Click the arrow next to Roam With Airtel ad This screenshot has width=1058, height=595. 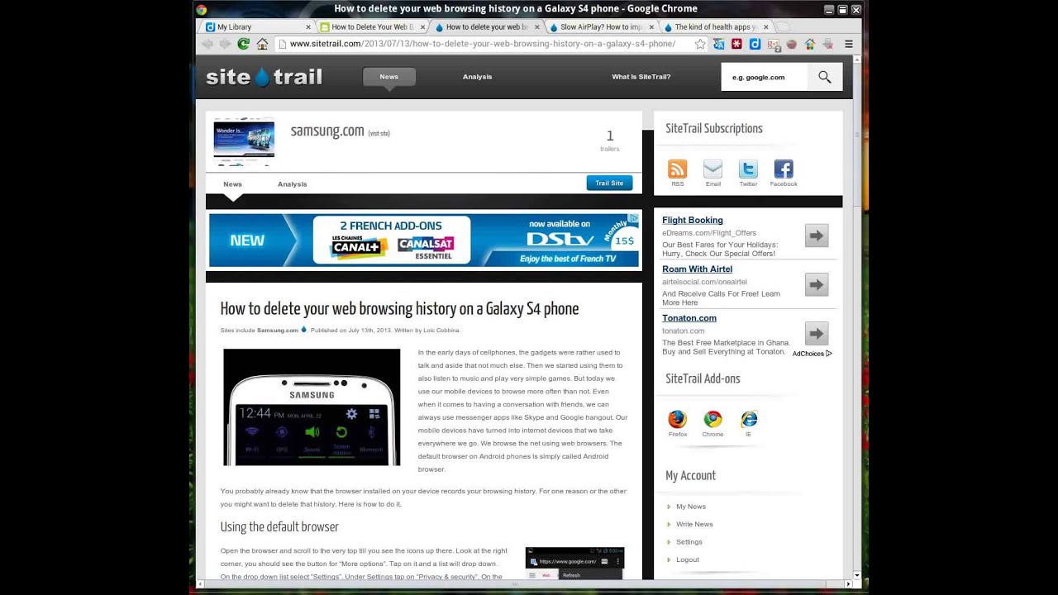click(817, 285)
